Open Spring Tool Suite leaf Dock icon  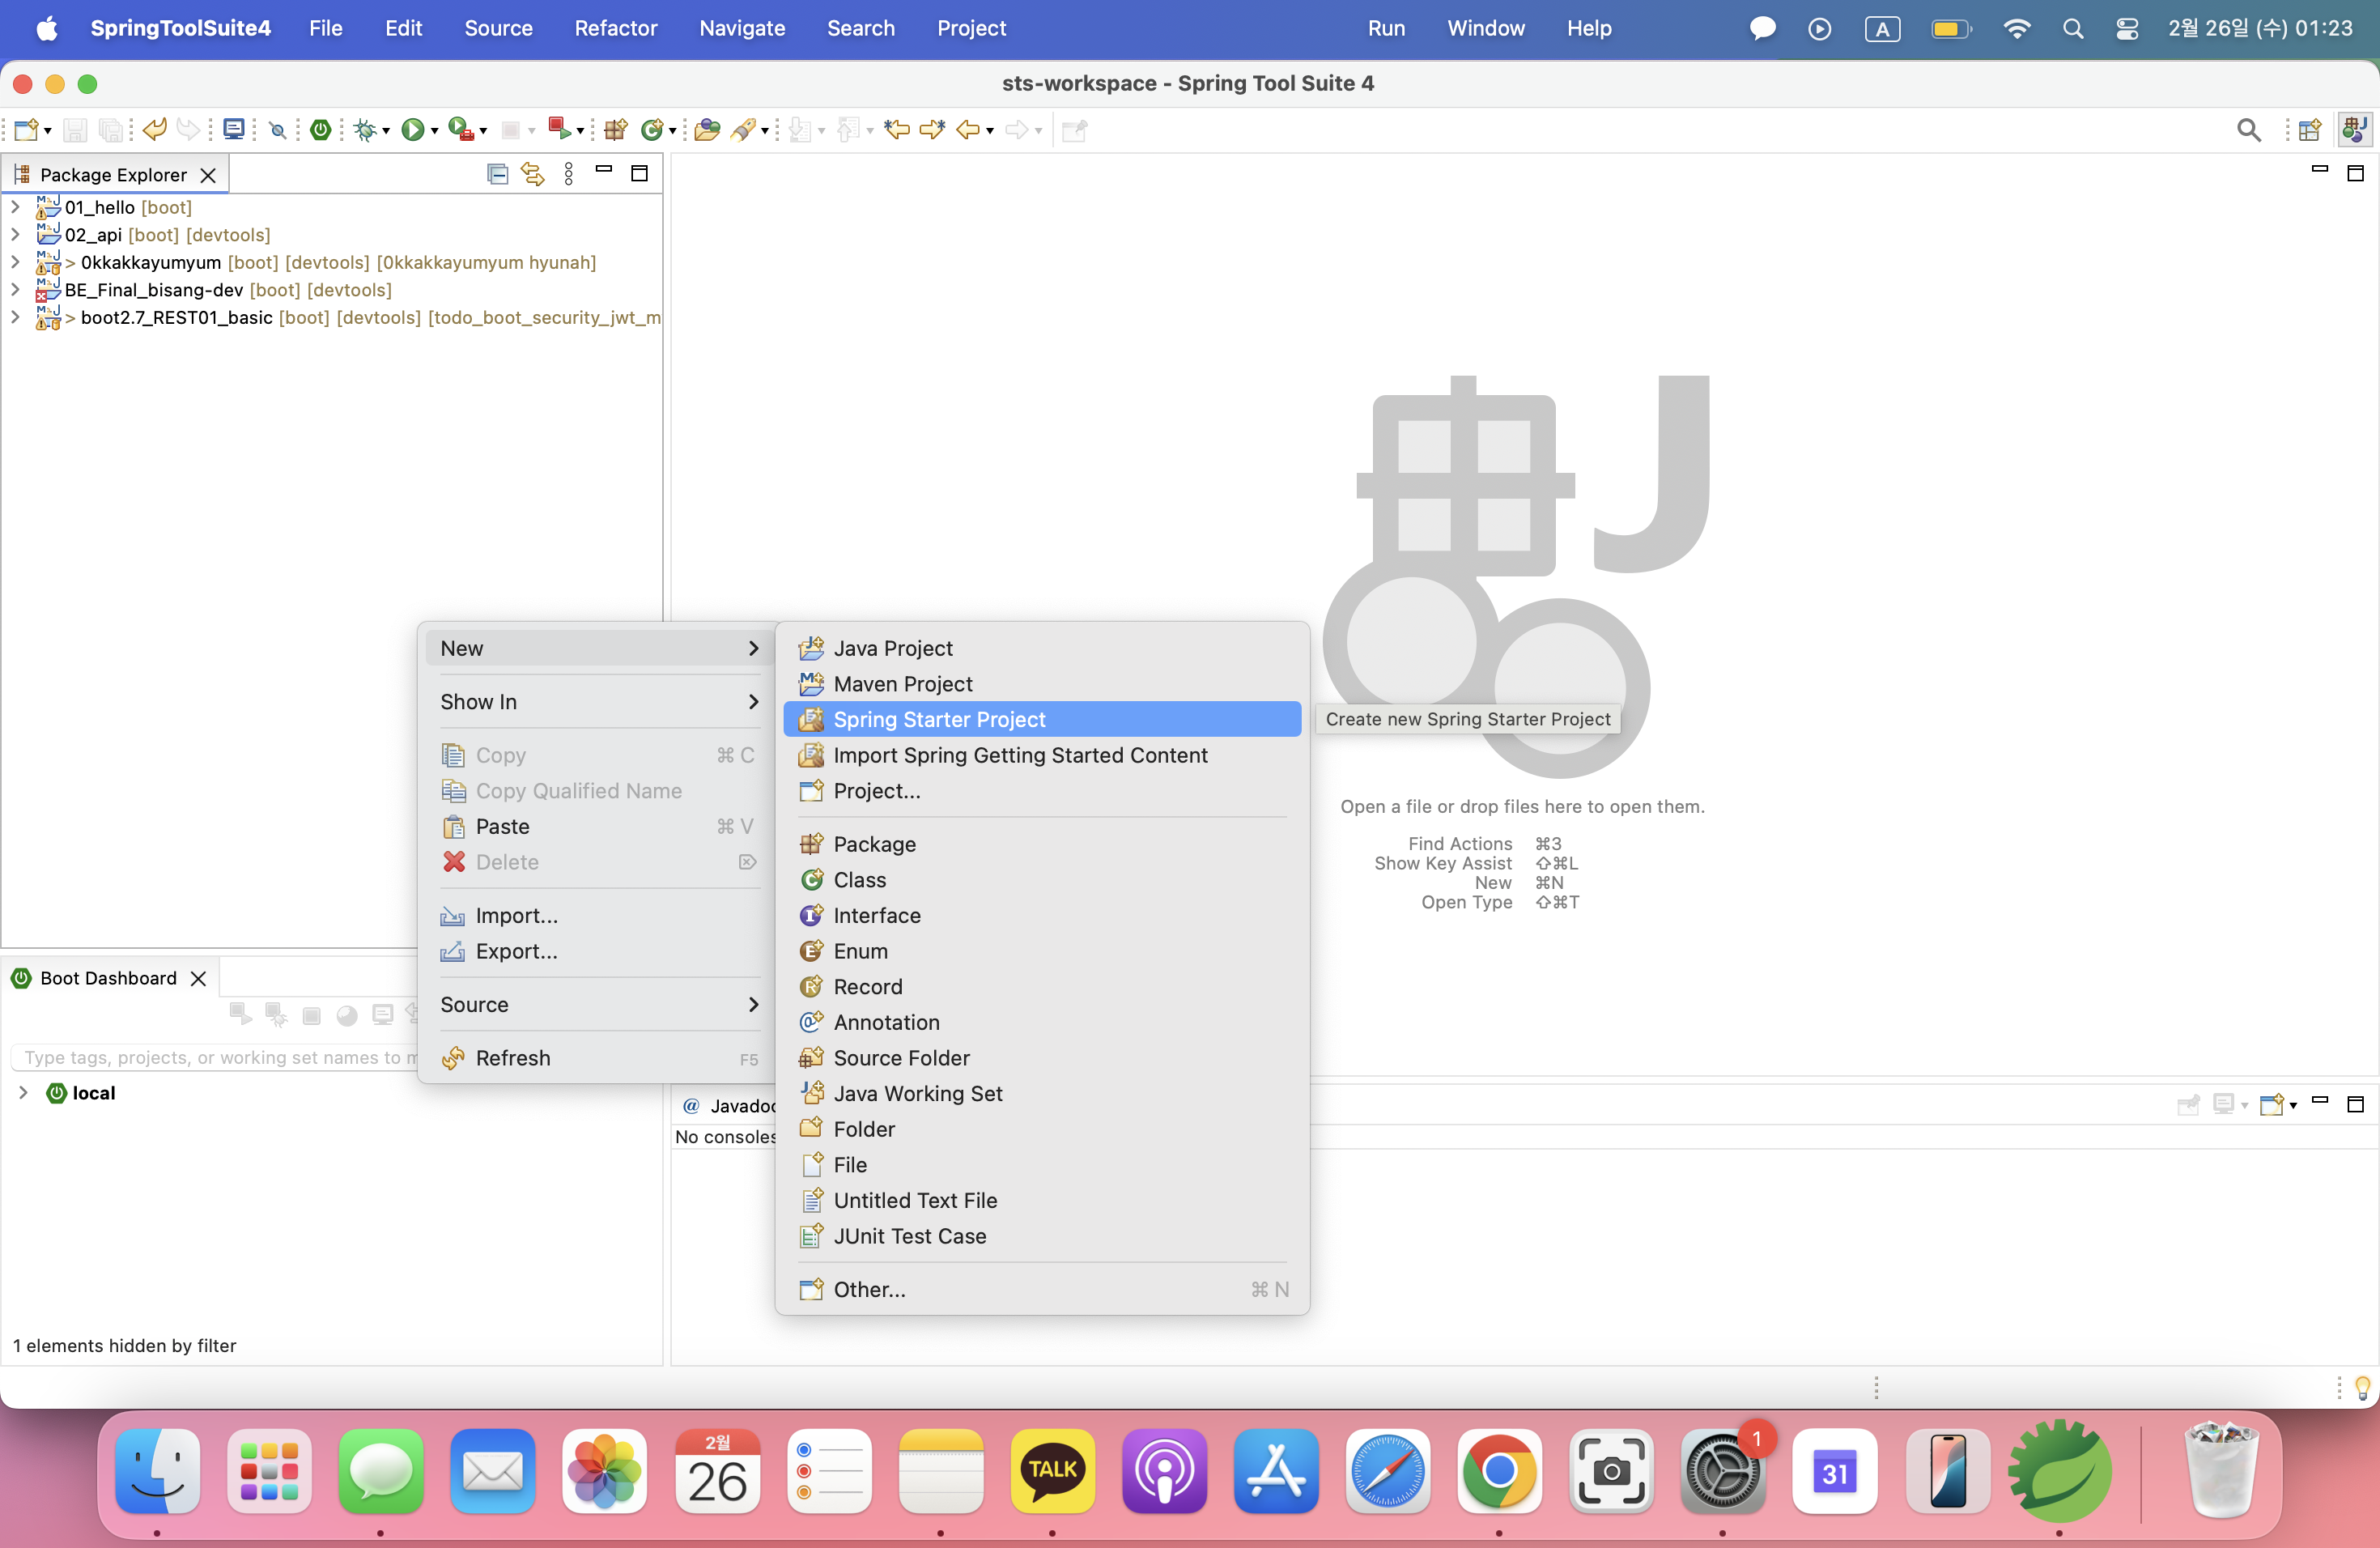click(2059, 1471)
